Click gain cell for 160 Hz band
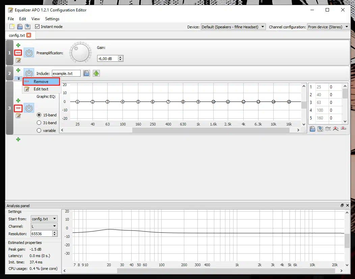 click(x=335, y=118)
